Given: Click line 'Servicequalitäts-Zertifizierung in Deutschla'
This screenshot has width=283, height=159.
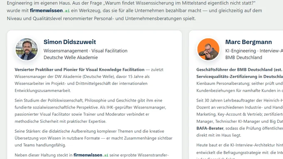Looking at the screenshot, I should (240, 77).
